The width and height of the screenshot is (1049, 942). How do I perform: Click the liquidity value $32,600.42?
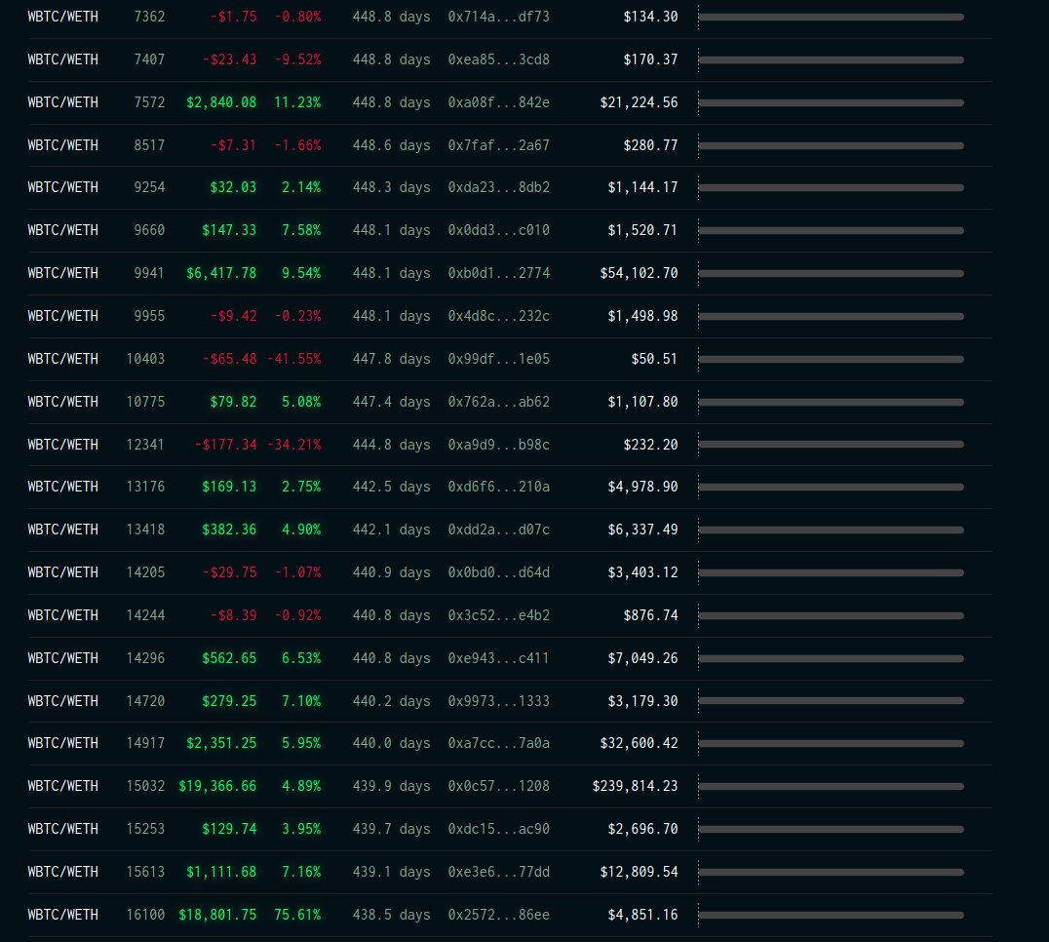tap(639, 743)
